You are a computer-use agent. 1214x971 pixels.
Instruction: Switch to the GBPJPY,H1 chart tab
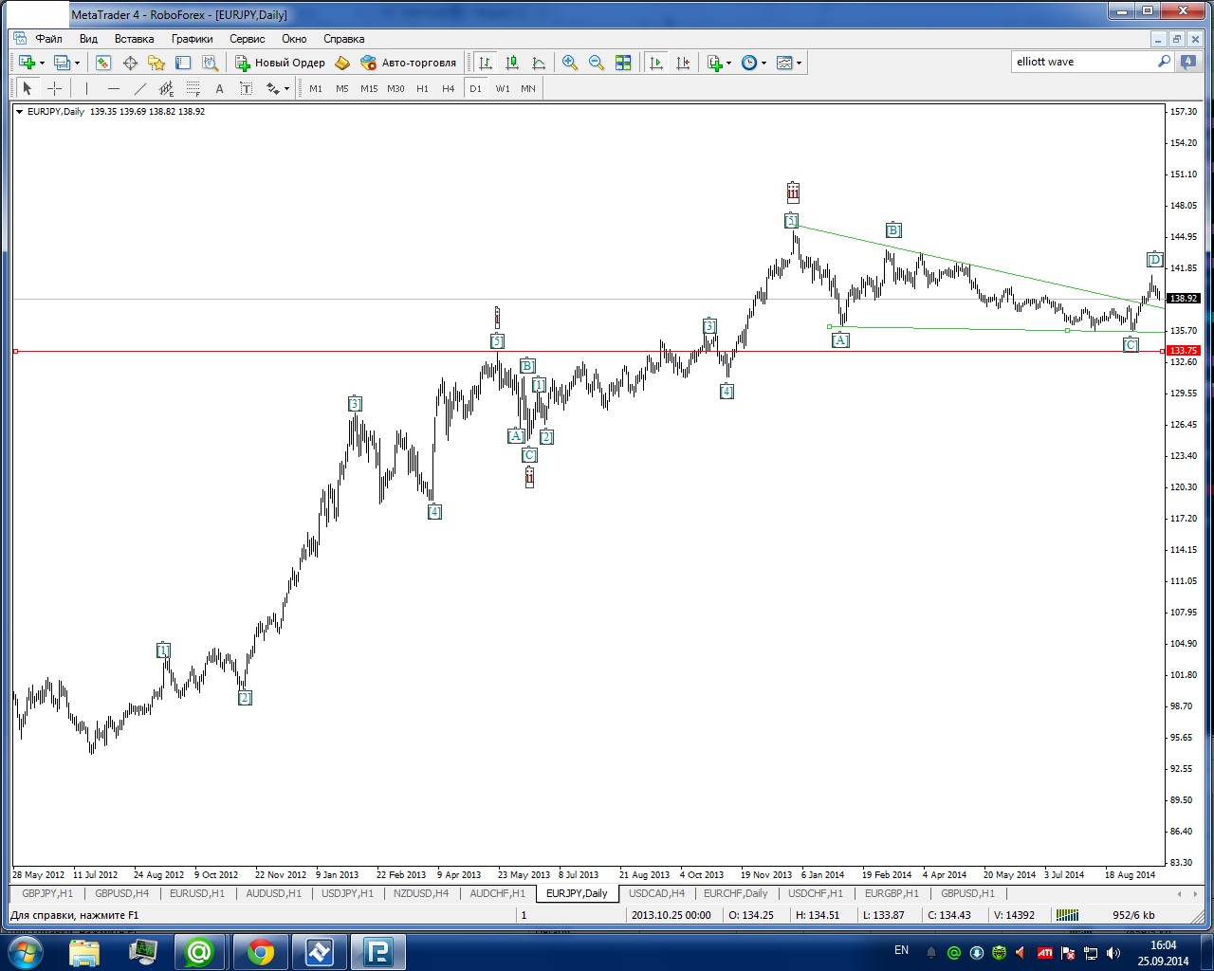47,893
